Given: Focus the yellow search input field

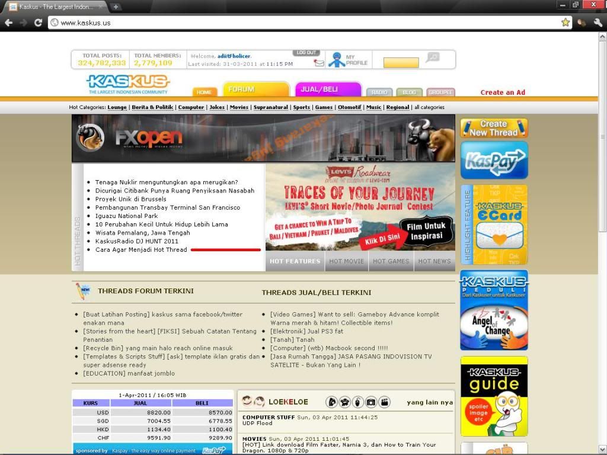Looking at the screenshot, I should pos(401,63).
